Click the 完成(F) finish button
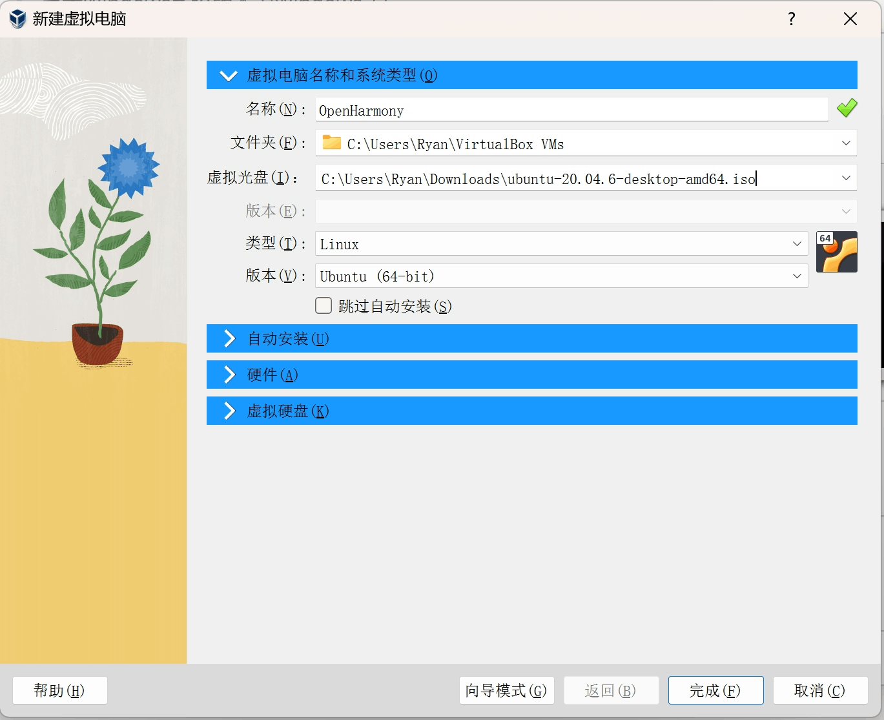Viewport: 884px width, 720px height. [715, 690]
